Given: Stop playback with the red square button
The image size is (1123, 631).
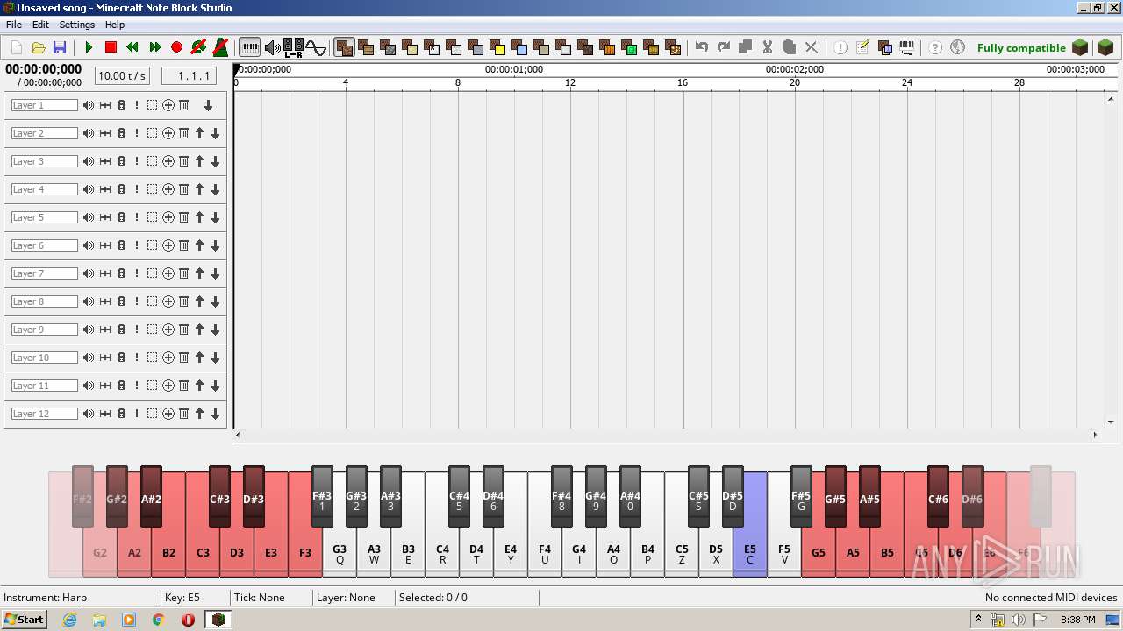Looking at the screenshot, I should click(111, 47).
